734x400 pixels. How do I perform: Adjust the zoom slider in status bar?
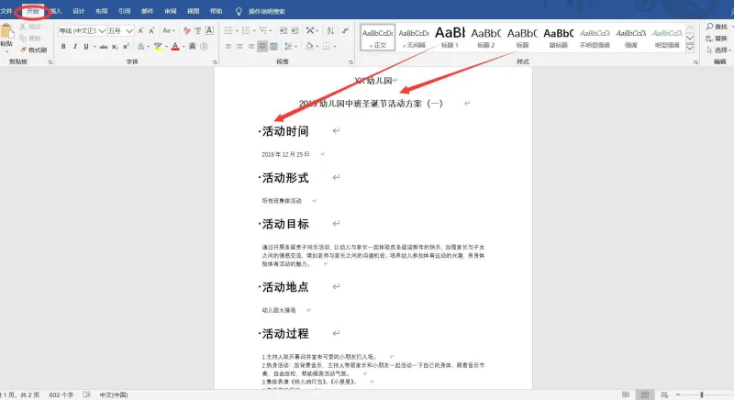tap(702, 394)
